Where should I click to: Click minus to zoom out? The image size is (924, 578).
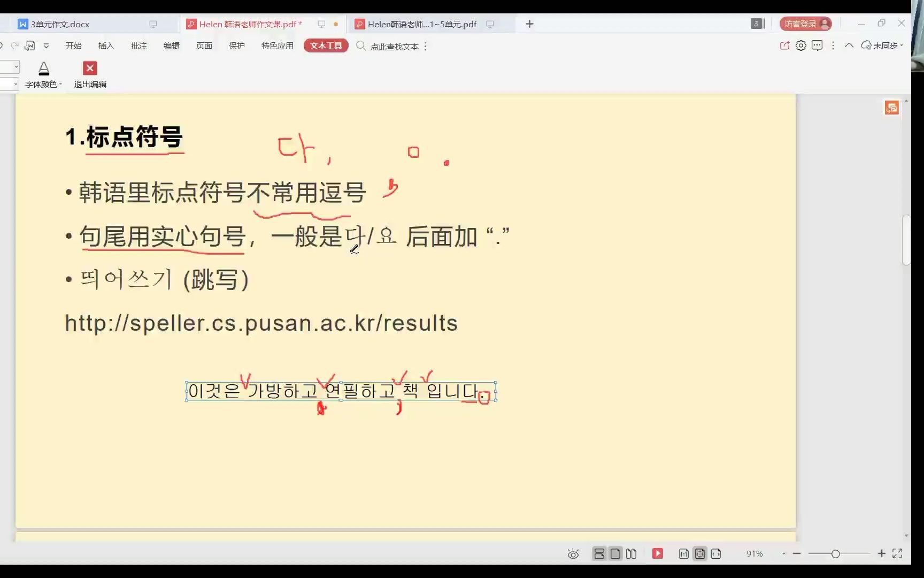(x=797, y=554)
